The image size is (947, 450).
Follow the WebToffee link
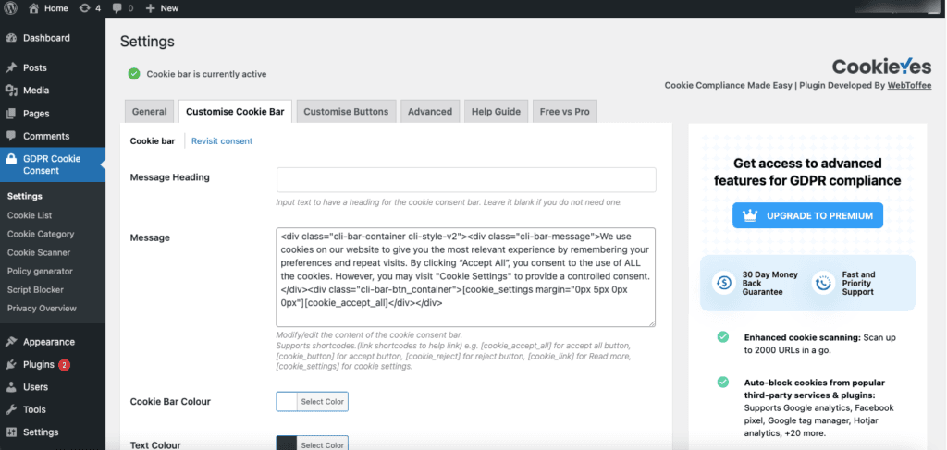click(909, 85)
